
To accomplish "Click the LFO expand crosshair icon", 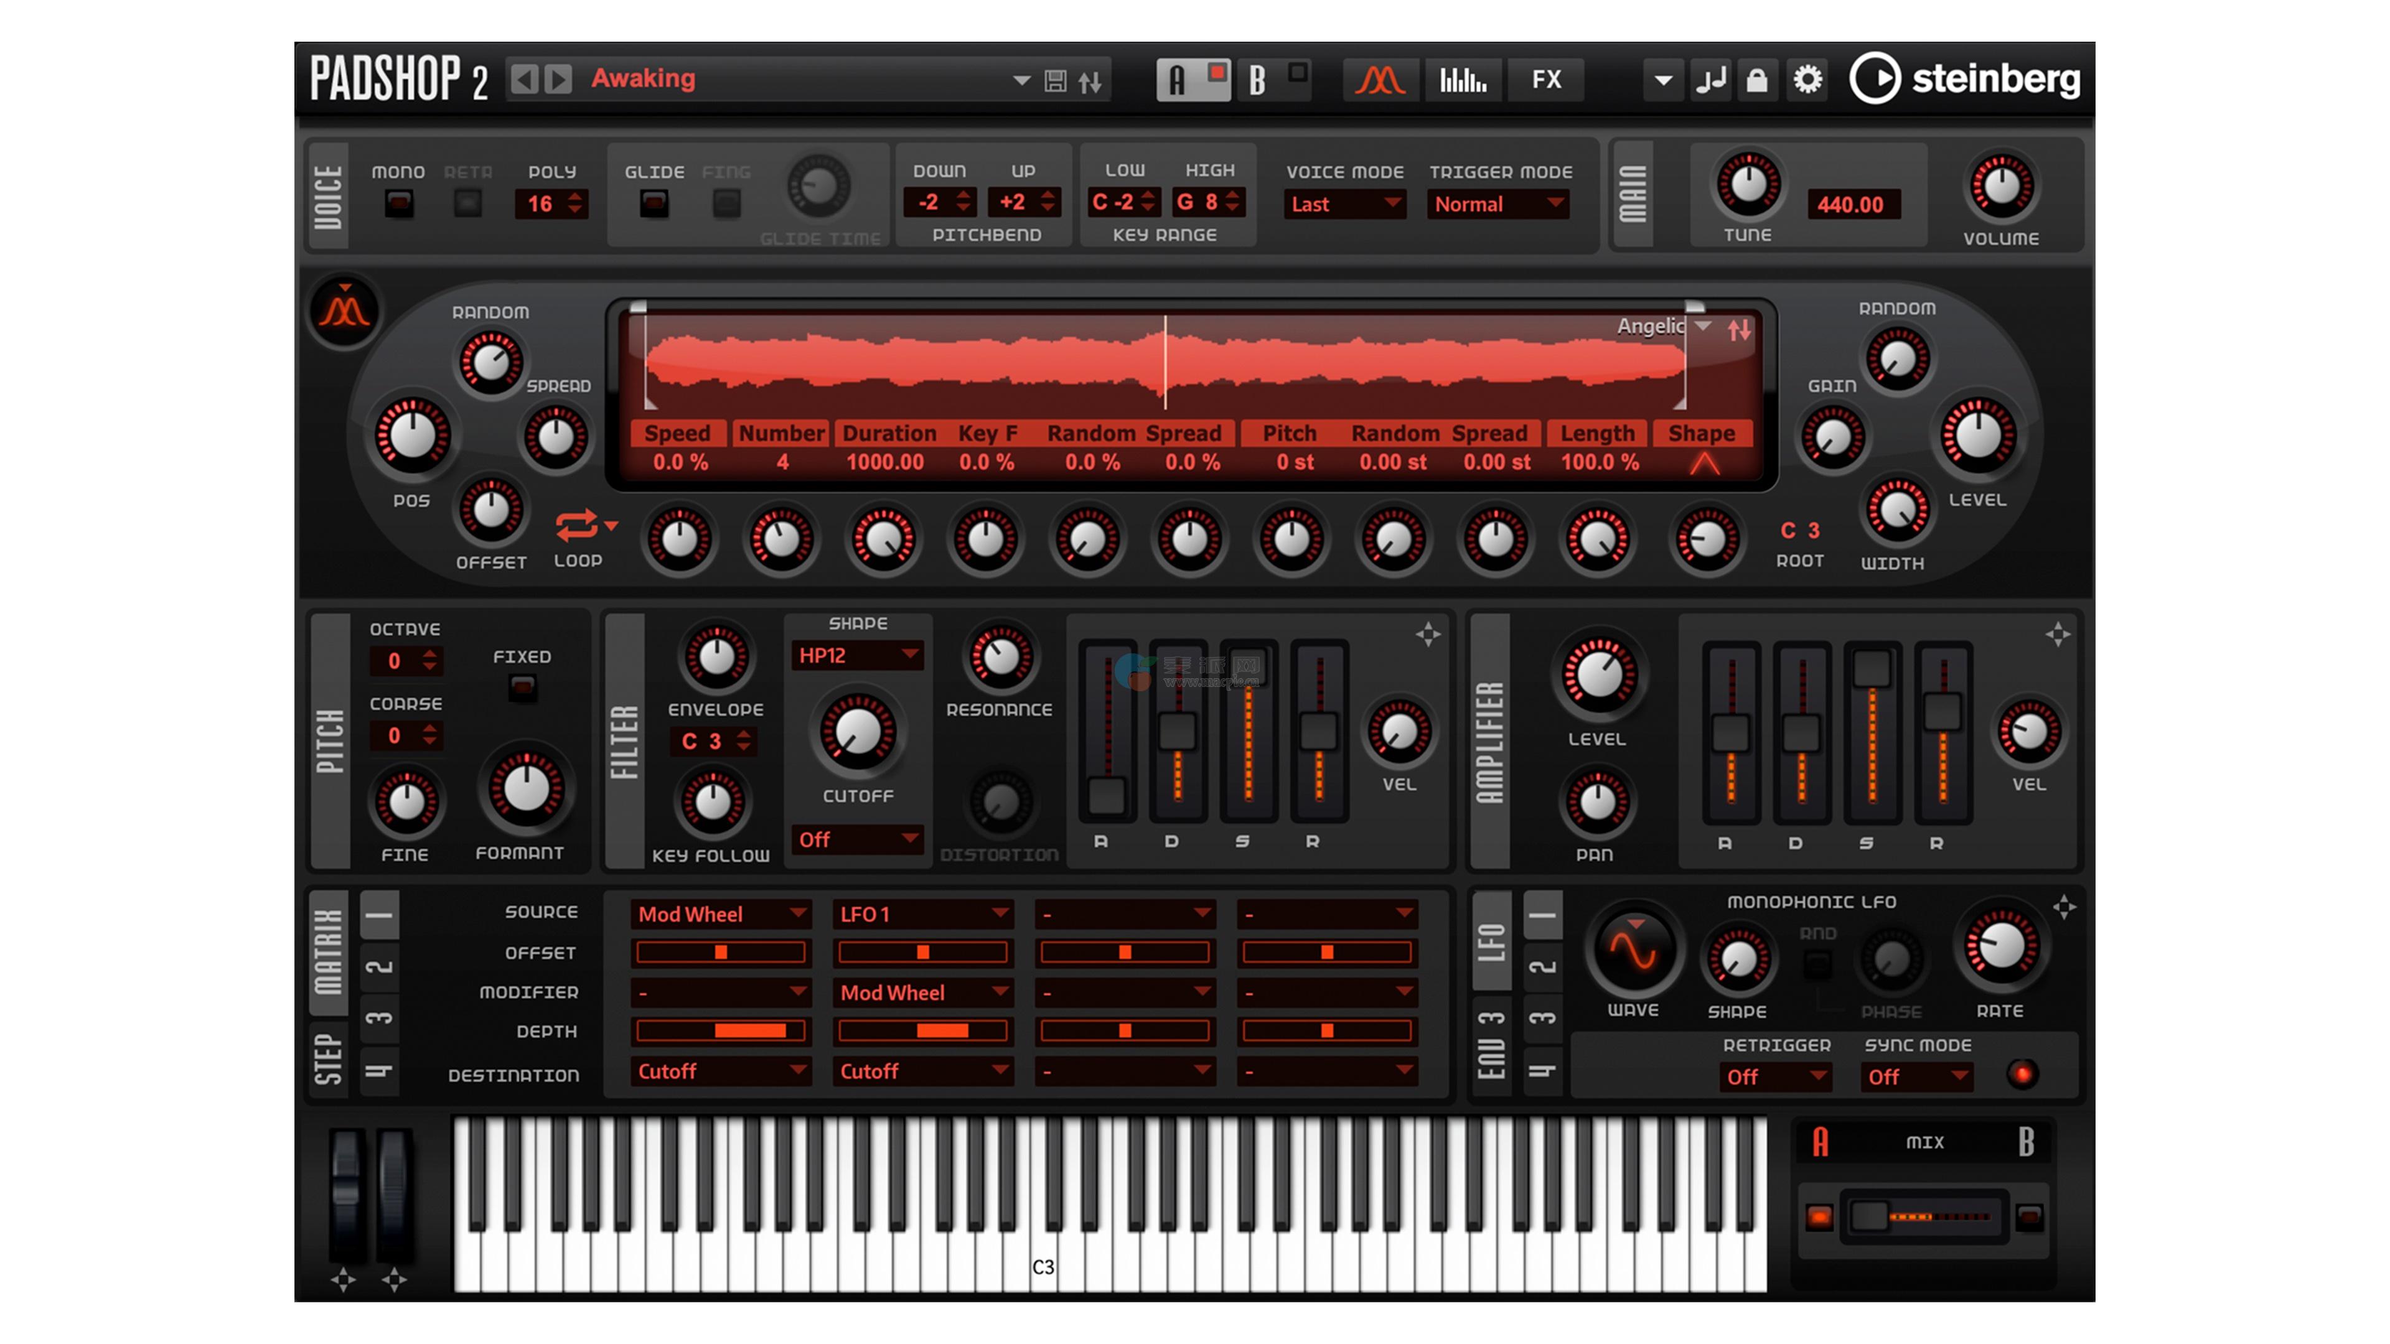I will tap(2063, 907).
